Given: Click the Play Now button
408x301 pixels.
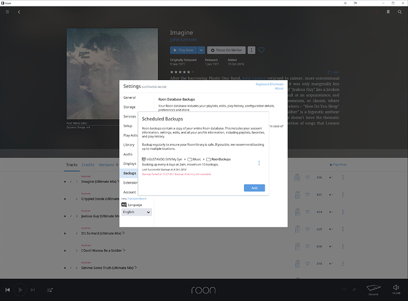Looking at the screenshot, I should click(x=183, y=50).
